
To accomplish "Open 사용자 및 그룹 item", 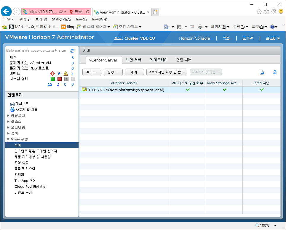I will [24, 110].
